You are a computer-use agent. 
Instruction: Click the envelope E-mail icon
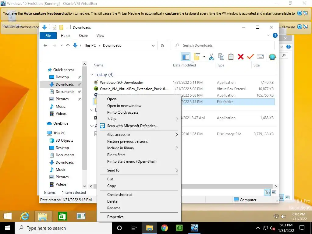pyautogui.click(x=260, y=57)
